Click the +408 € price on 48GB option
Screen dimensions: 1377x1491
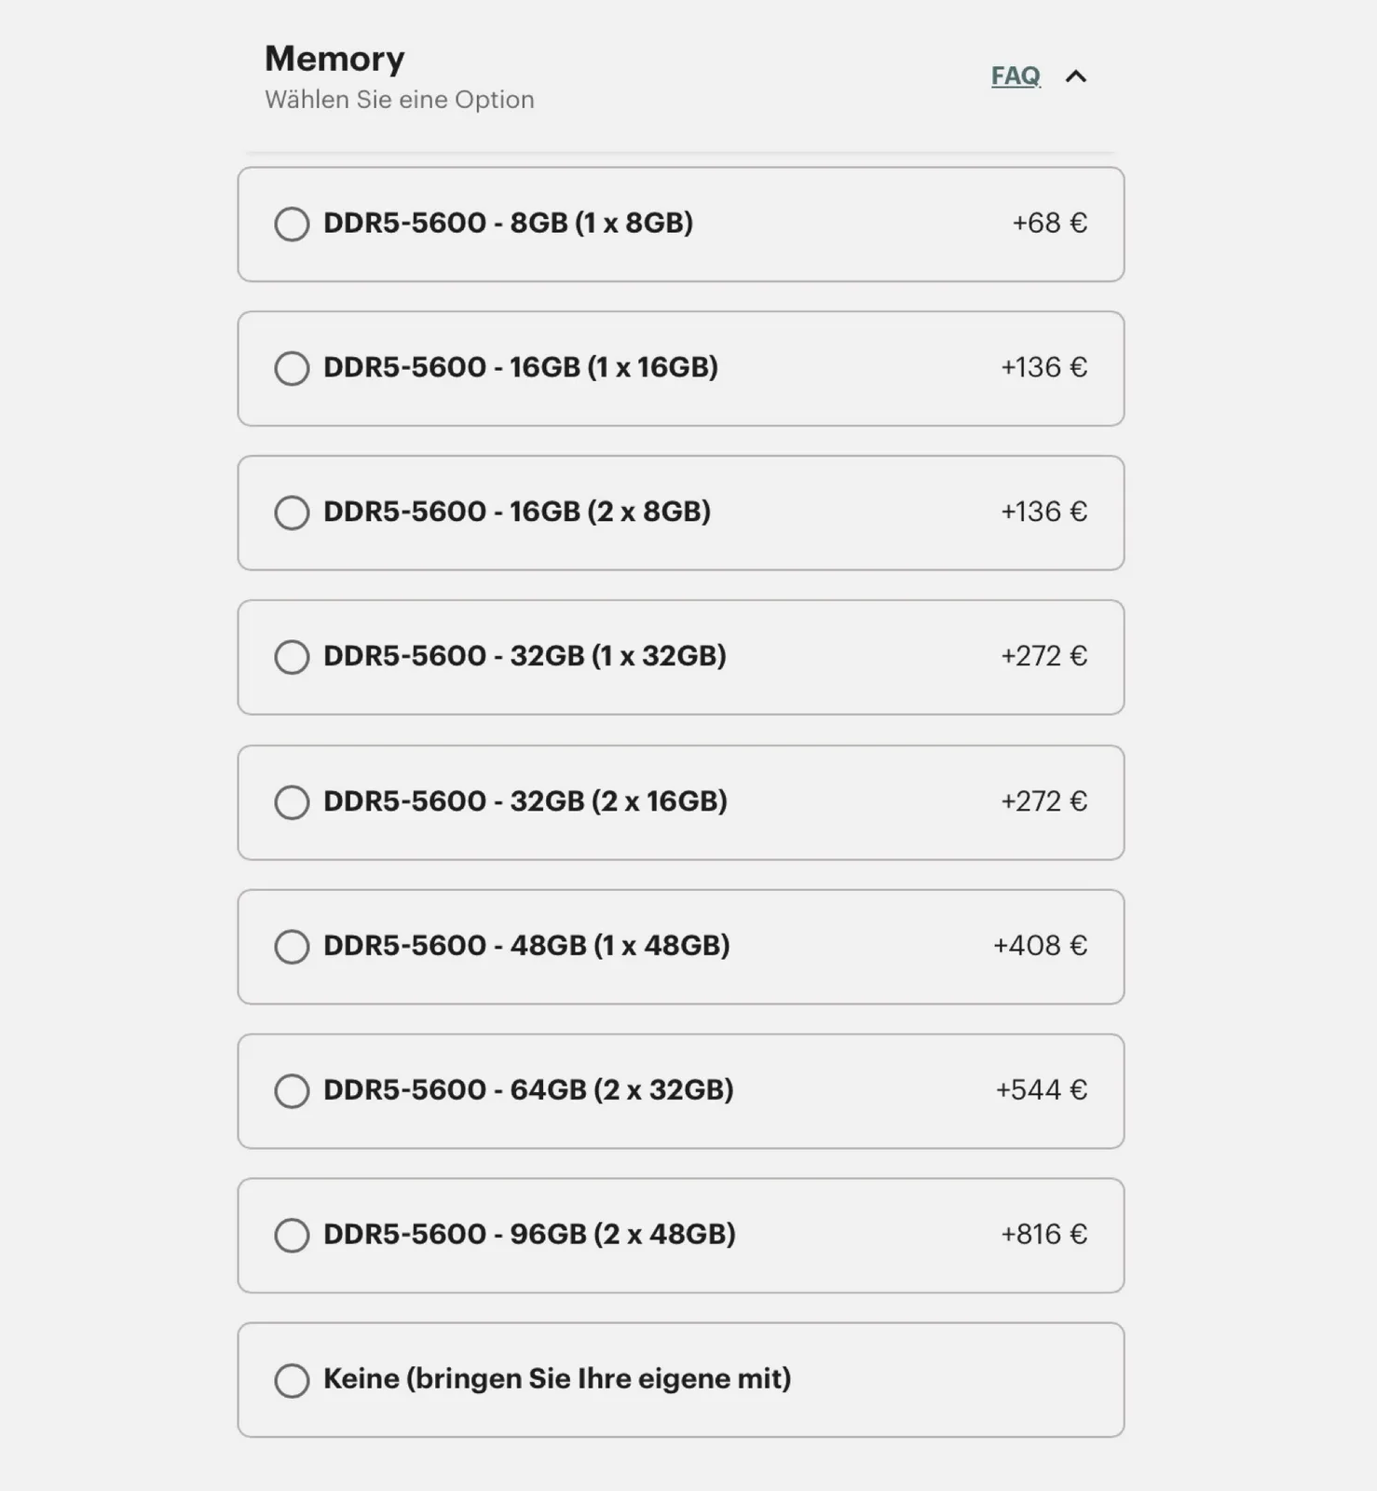pos(1040,945)
